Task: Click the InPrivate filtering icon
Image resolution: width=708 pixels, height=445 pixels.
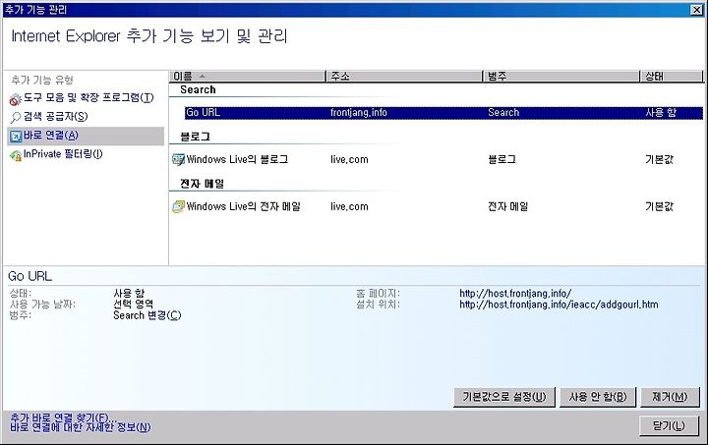Action: coord(16,155)
